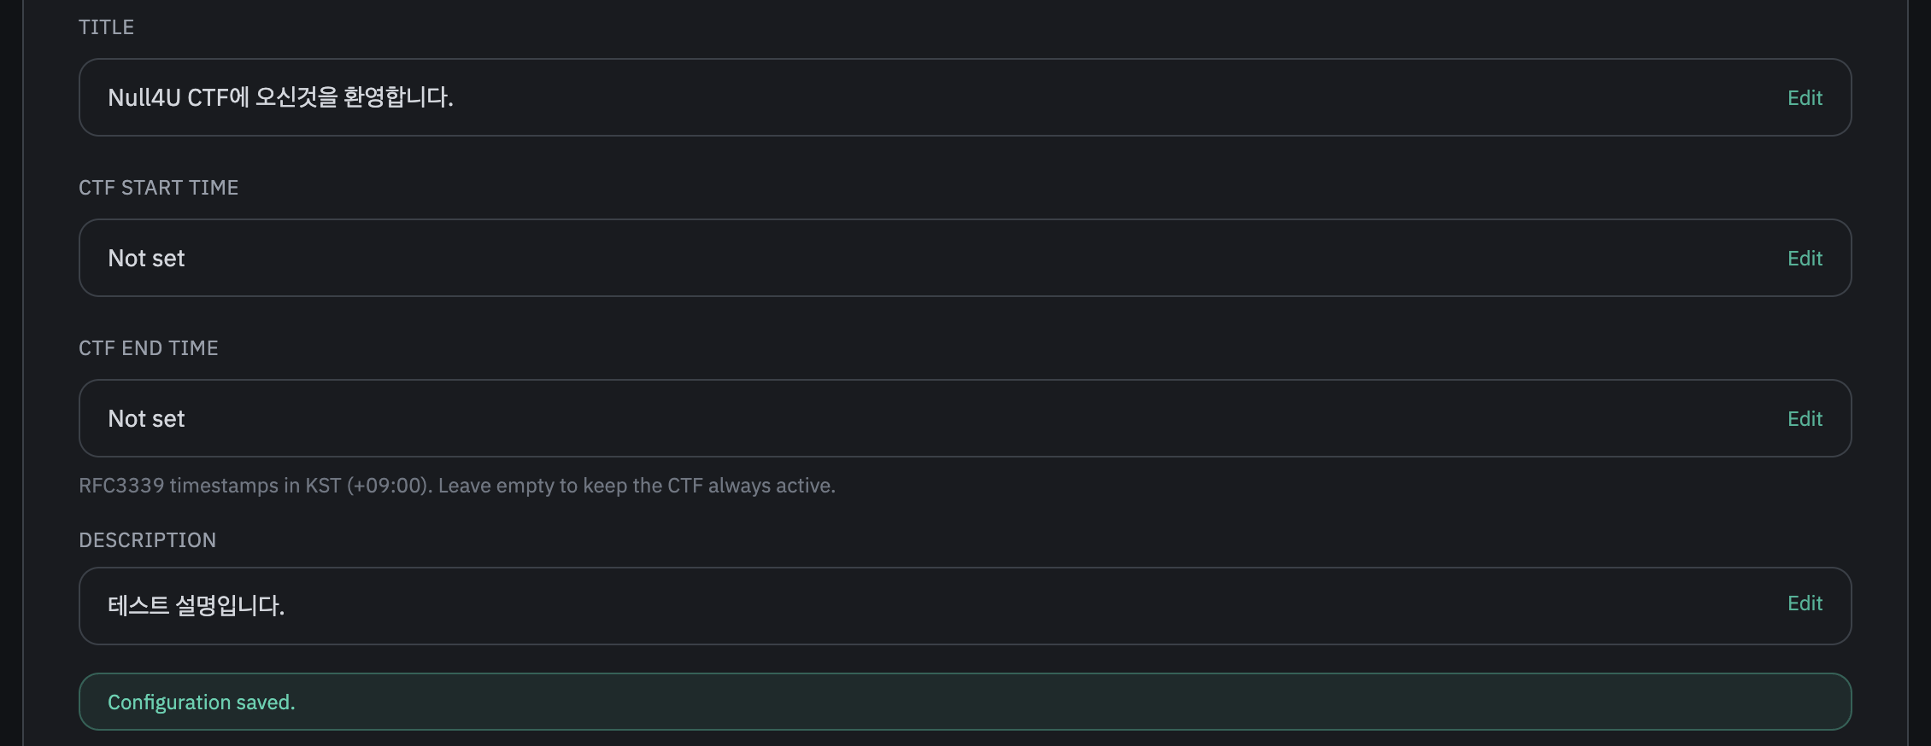Click empty area of green saved banner
Image resolution: width=1931 pixels, height=746 pixels.
(x=1025, y=702)
